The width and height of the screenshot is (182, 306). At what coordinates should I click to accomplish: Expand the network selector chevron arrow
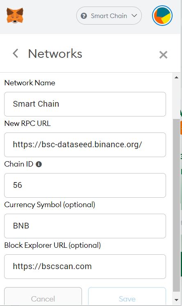pos(134,16)
